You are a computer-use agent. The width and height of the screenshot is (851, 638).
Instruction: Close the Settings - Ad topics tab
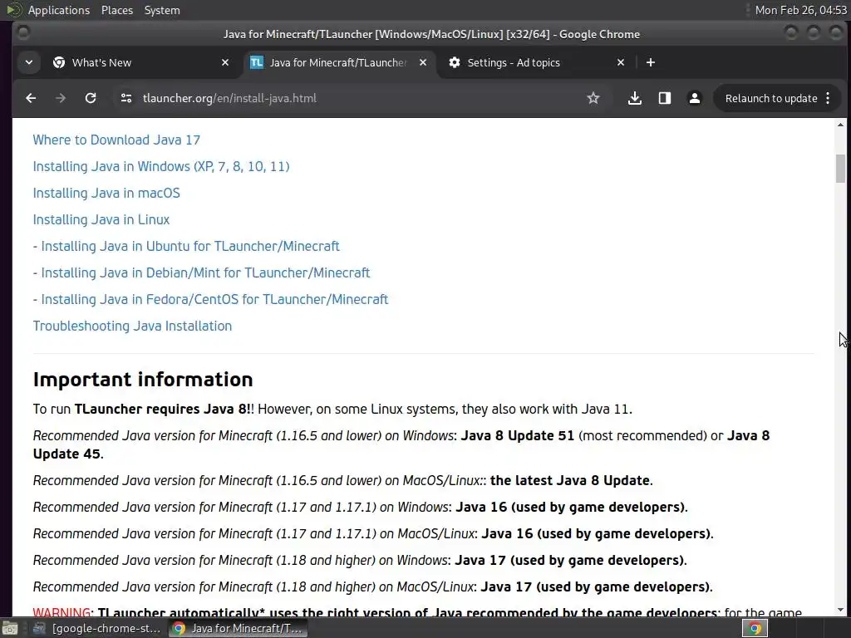click(x=620, y=62)
